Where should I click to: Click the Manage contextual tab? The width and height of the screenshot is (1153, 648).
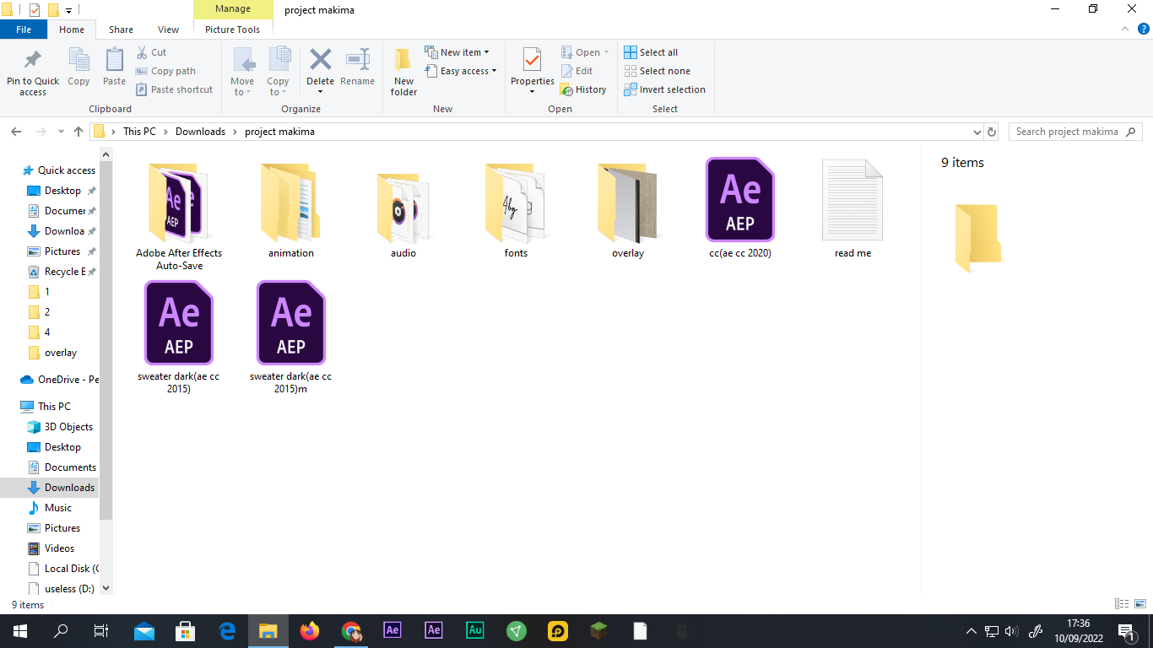(x=233, y=9)
